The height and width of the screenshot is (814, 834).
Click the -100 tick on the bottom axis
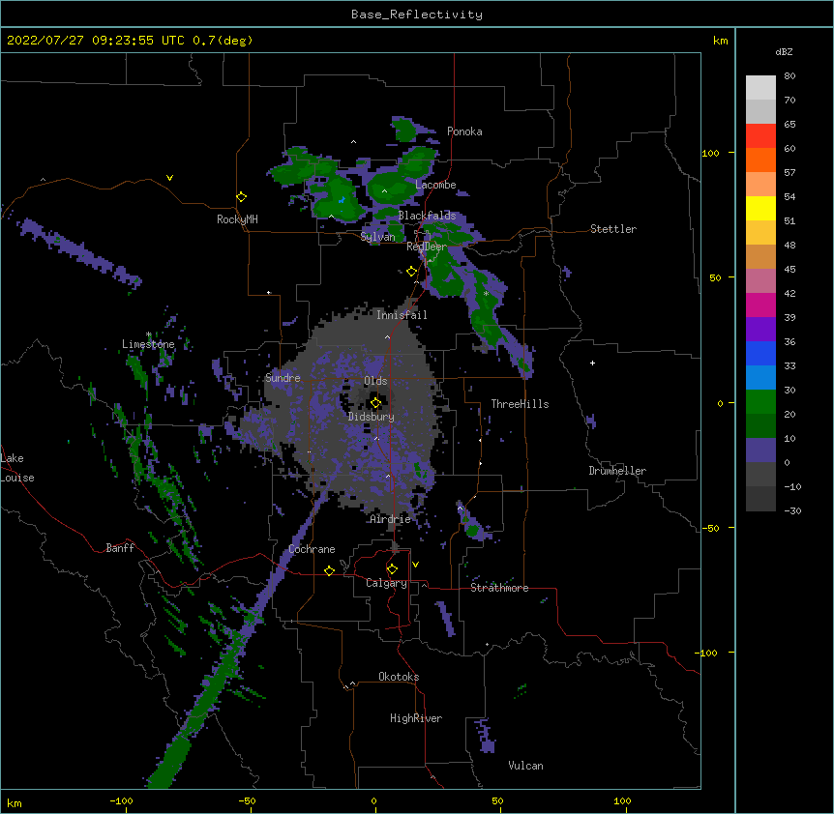(x=121, y=800)
